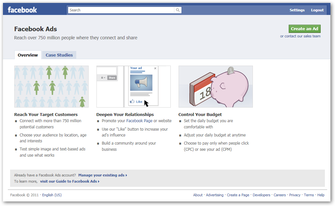Open the Developers footer link
335x206 pixels.
point(261,195)
